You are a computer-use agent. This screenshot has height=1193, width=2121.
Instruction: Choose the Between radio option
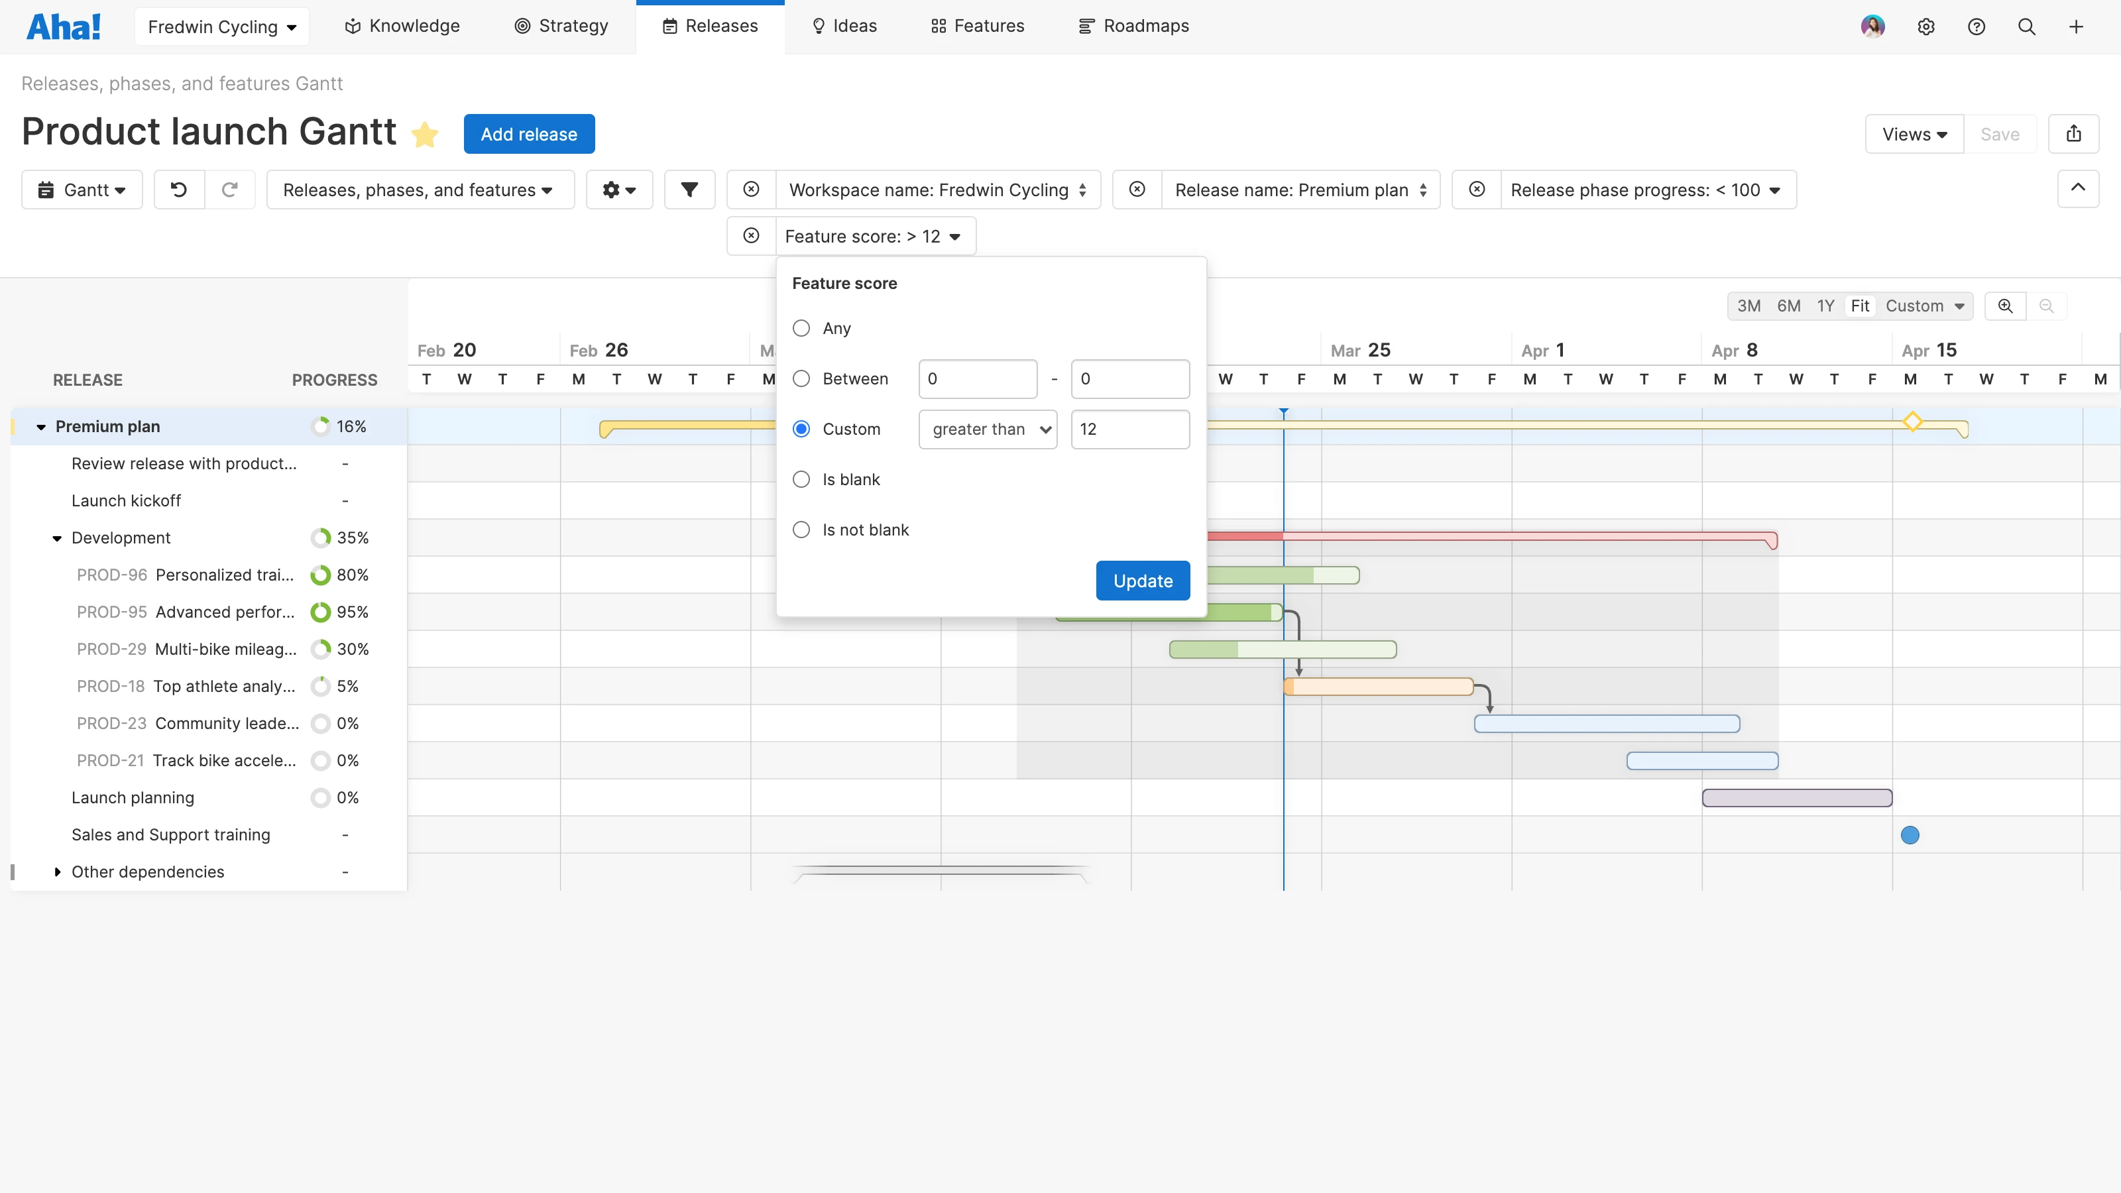[801, 378]
